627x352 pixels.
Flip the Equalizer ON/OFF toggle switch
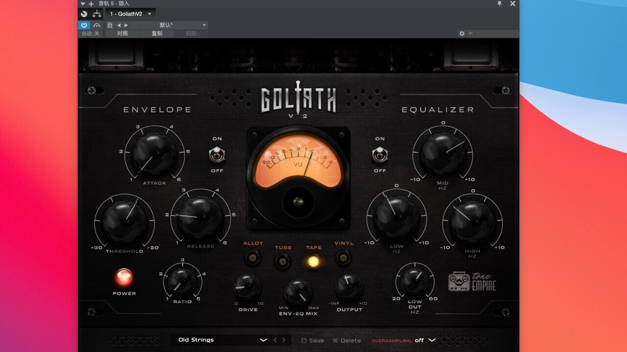click(x=380, y=155)
